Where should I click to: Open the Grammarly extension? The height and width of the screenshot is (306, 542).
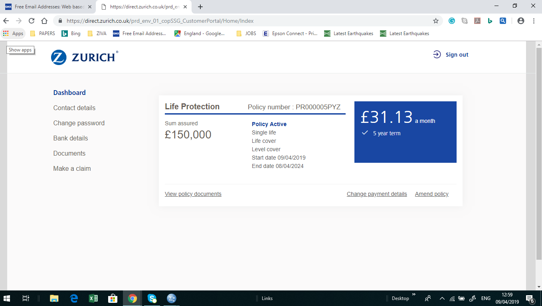pos(451,20)
